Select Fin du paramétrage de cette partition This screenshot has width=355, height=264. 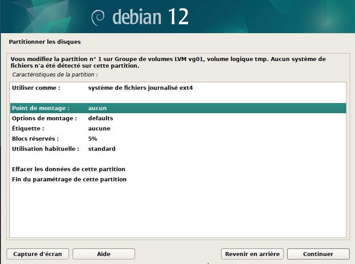coord(178,179)
